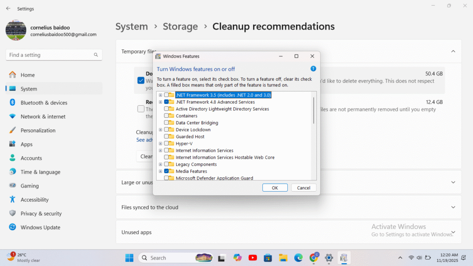Enable the Hyper-V feature checkbox

pos(166,144)
